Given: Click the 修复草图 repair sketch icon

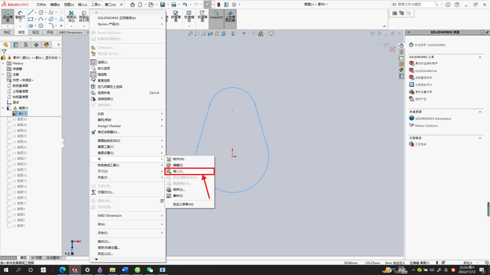Looking at the screenshot, I should coord(176,17).
